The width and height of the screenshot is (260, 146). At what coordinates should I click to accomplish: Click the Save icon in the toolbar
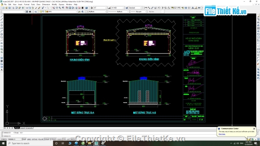9,8
